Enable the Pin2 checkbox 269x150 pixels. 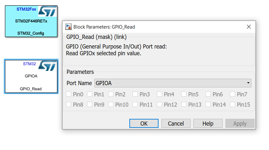click(111, 94)
